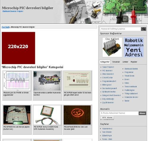This screenshot has height=141, width=148.
Task: Click the Abone subscribe button
Action: coord(142,113)
